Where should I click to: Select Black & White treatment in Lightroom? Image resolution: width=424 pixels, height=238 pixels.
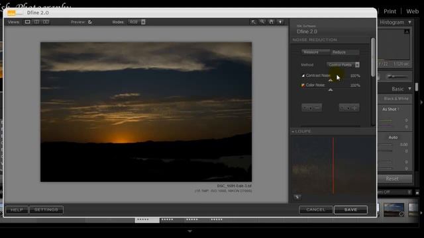pyautogui.click(x=396, y=99)
